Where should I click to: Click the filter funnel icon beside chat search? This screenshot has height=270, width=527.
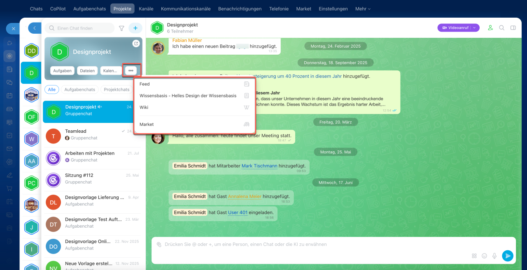click(x=121, y=28)
